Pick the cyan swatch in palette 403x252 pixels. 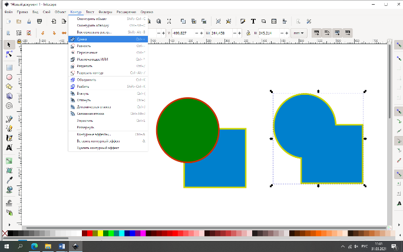(x=121, y=233)
